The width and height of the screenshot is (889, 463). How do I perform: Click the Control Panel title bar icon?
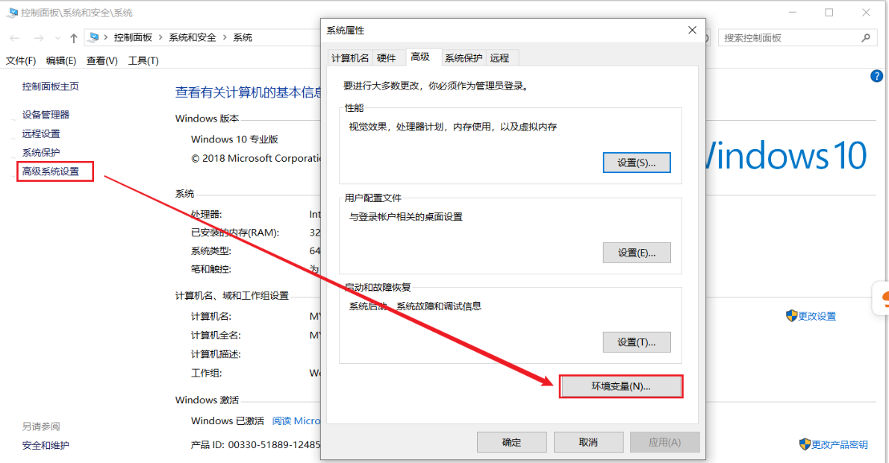pyautogui.click(x=12, y=13)
